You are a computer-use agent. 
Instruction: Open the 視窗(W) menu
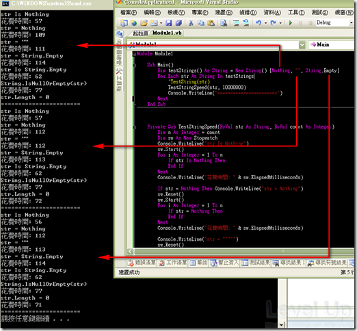pyautogui.click(x=344, y=12)
